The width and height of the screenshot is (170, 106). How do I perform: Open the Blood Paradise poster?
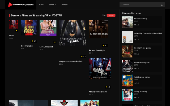29,28
